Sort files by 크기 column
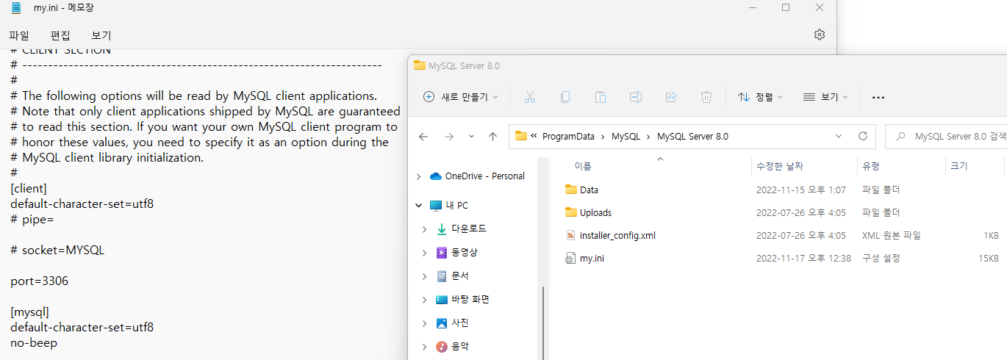This screenshot has width=1007, height=360. tap(959, 167)
